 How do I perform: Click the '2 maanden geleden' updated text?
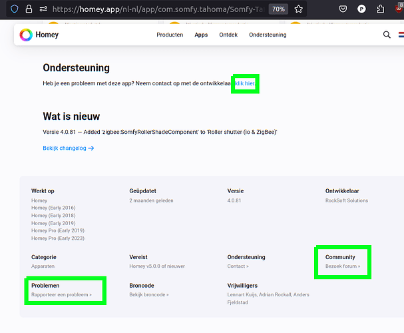[x=151, y=200]
